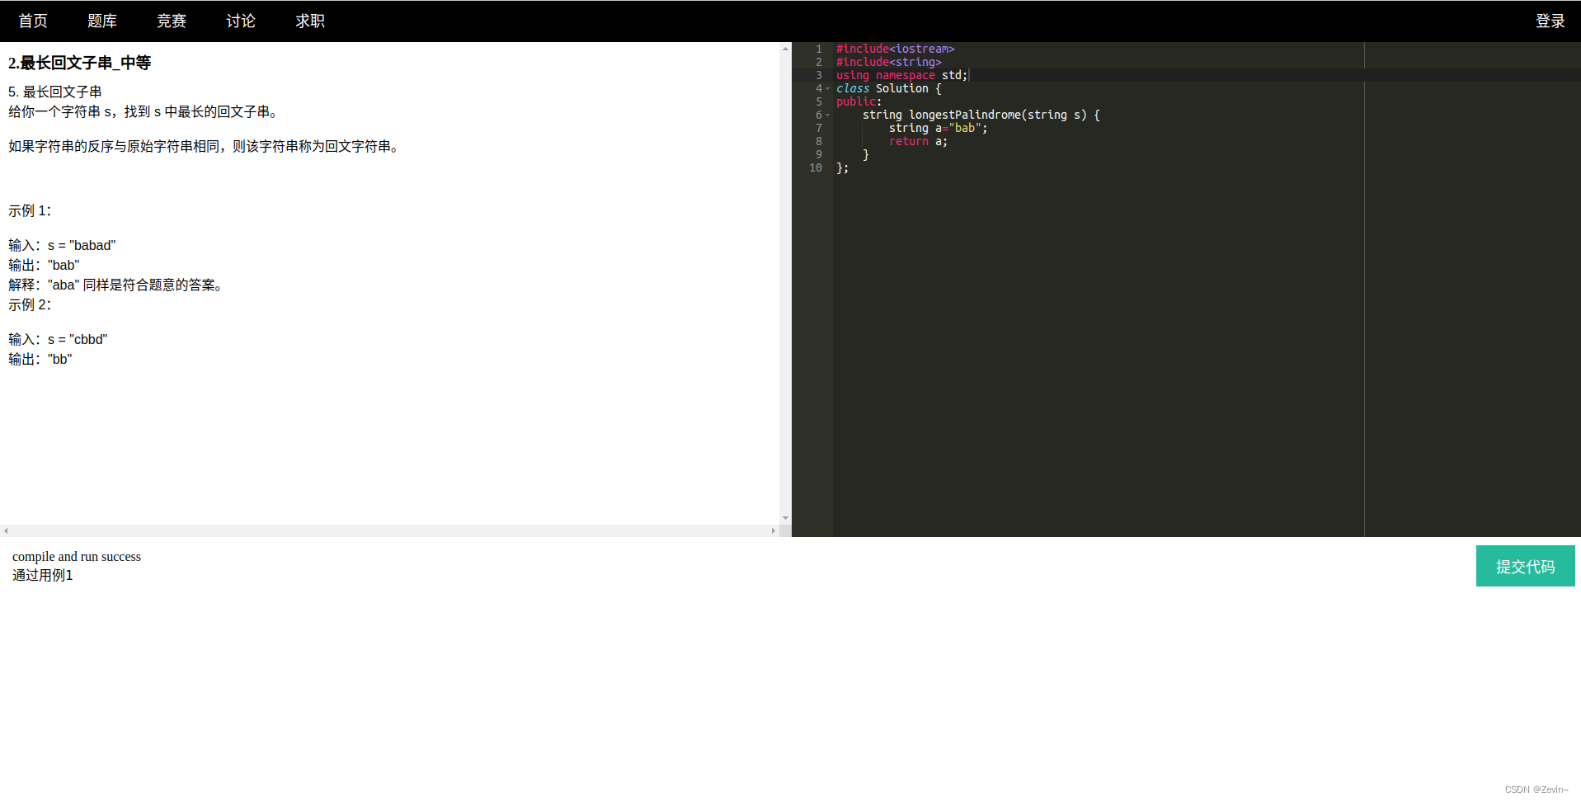Submit code with the 提交代码 button
Screen dimensions: 1581x801
pyautogui.click(x=1525, y=566)
